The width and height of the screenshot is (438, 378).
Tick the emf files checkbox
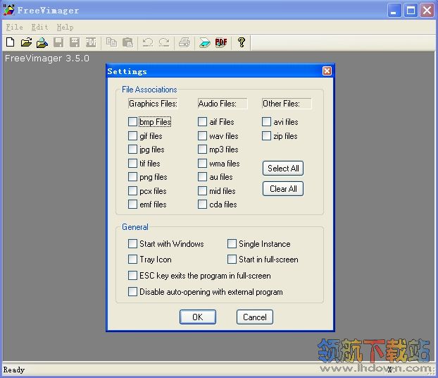(x=132, y=205)
